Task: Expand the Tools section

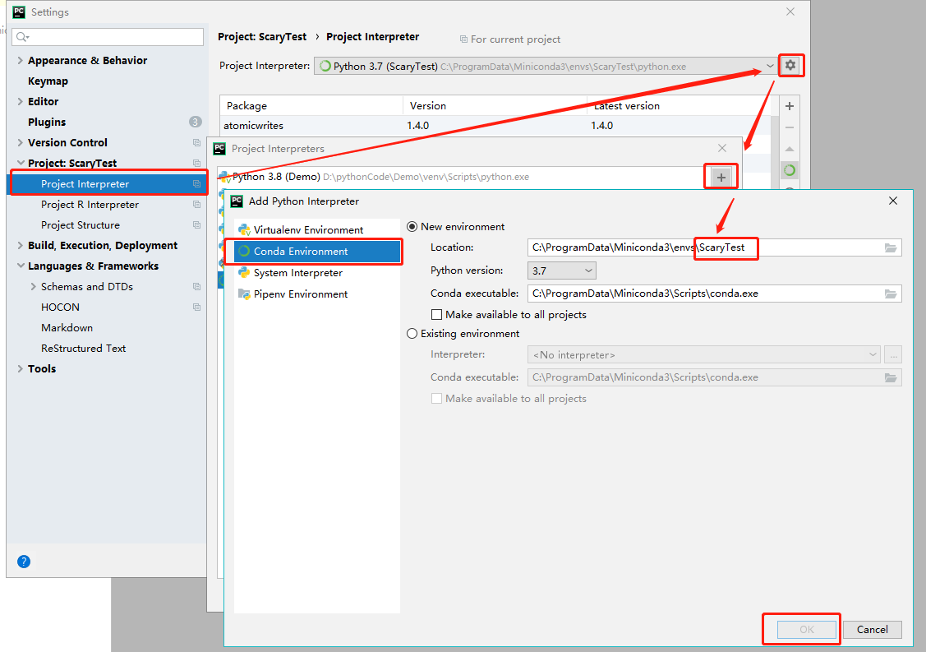Action: [20, 369]
